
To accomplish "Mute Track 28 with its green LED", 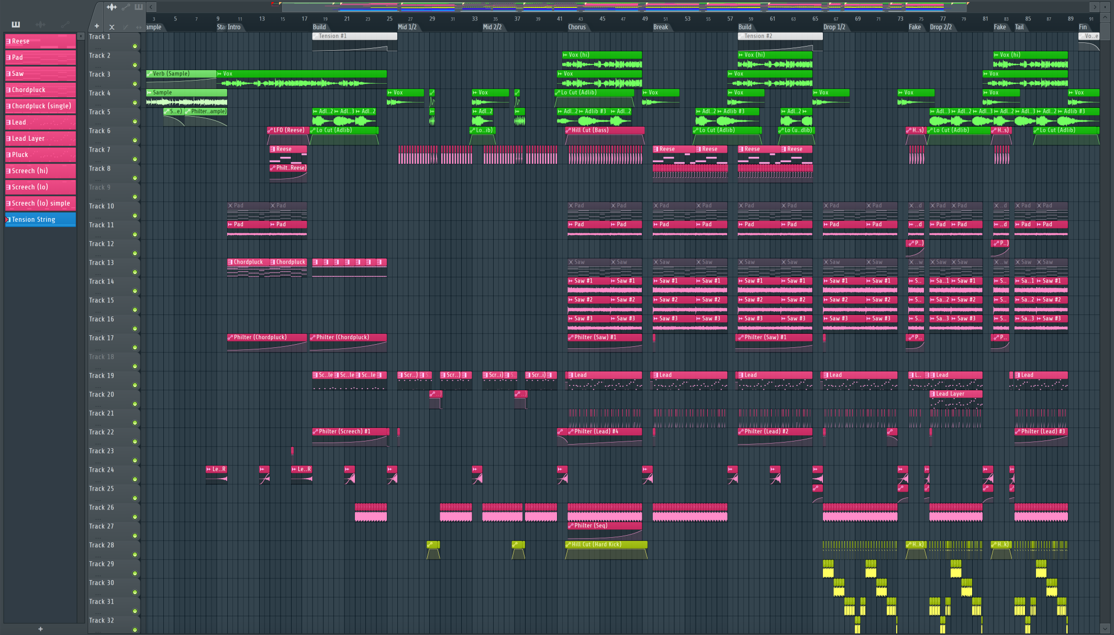I will click(x=135, y=554).
